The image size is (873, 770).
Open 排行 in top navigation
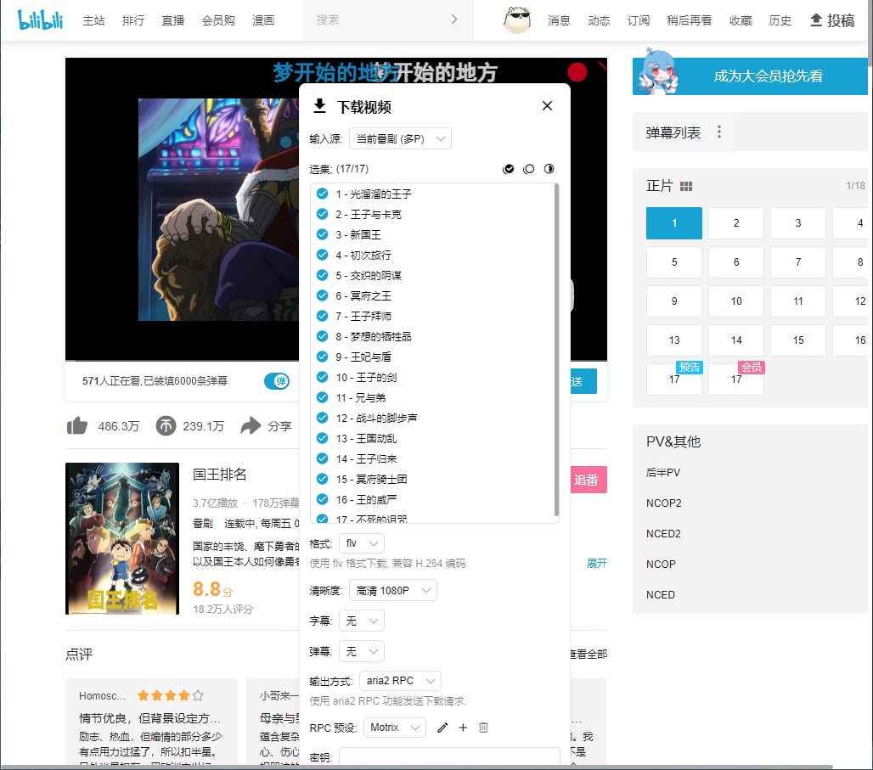133,20
